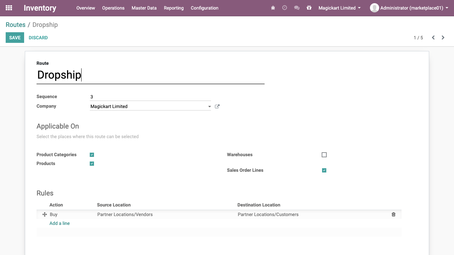Open the conversations chat icon

pyautogui.click(x=297, y=8)
